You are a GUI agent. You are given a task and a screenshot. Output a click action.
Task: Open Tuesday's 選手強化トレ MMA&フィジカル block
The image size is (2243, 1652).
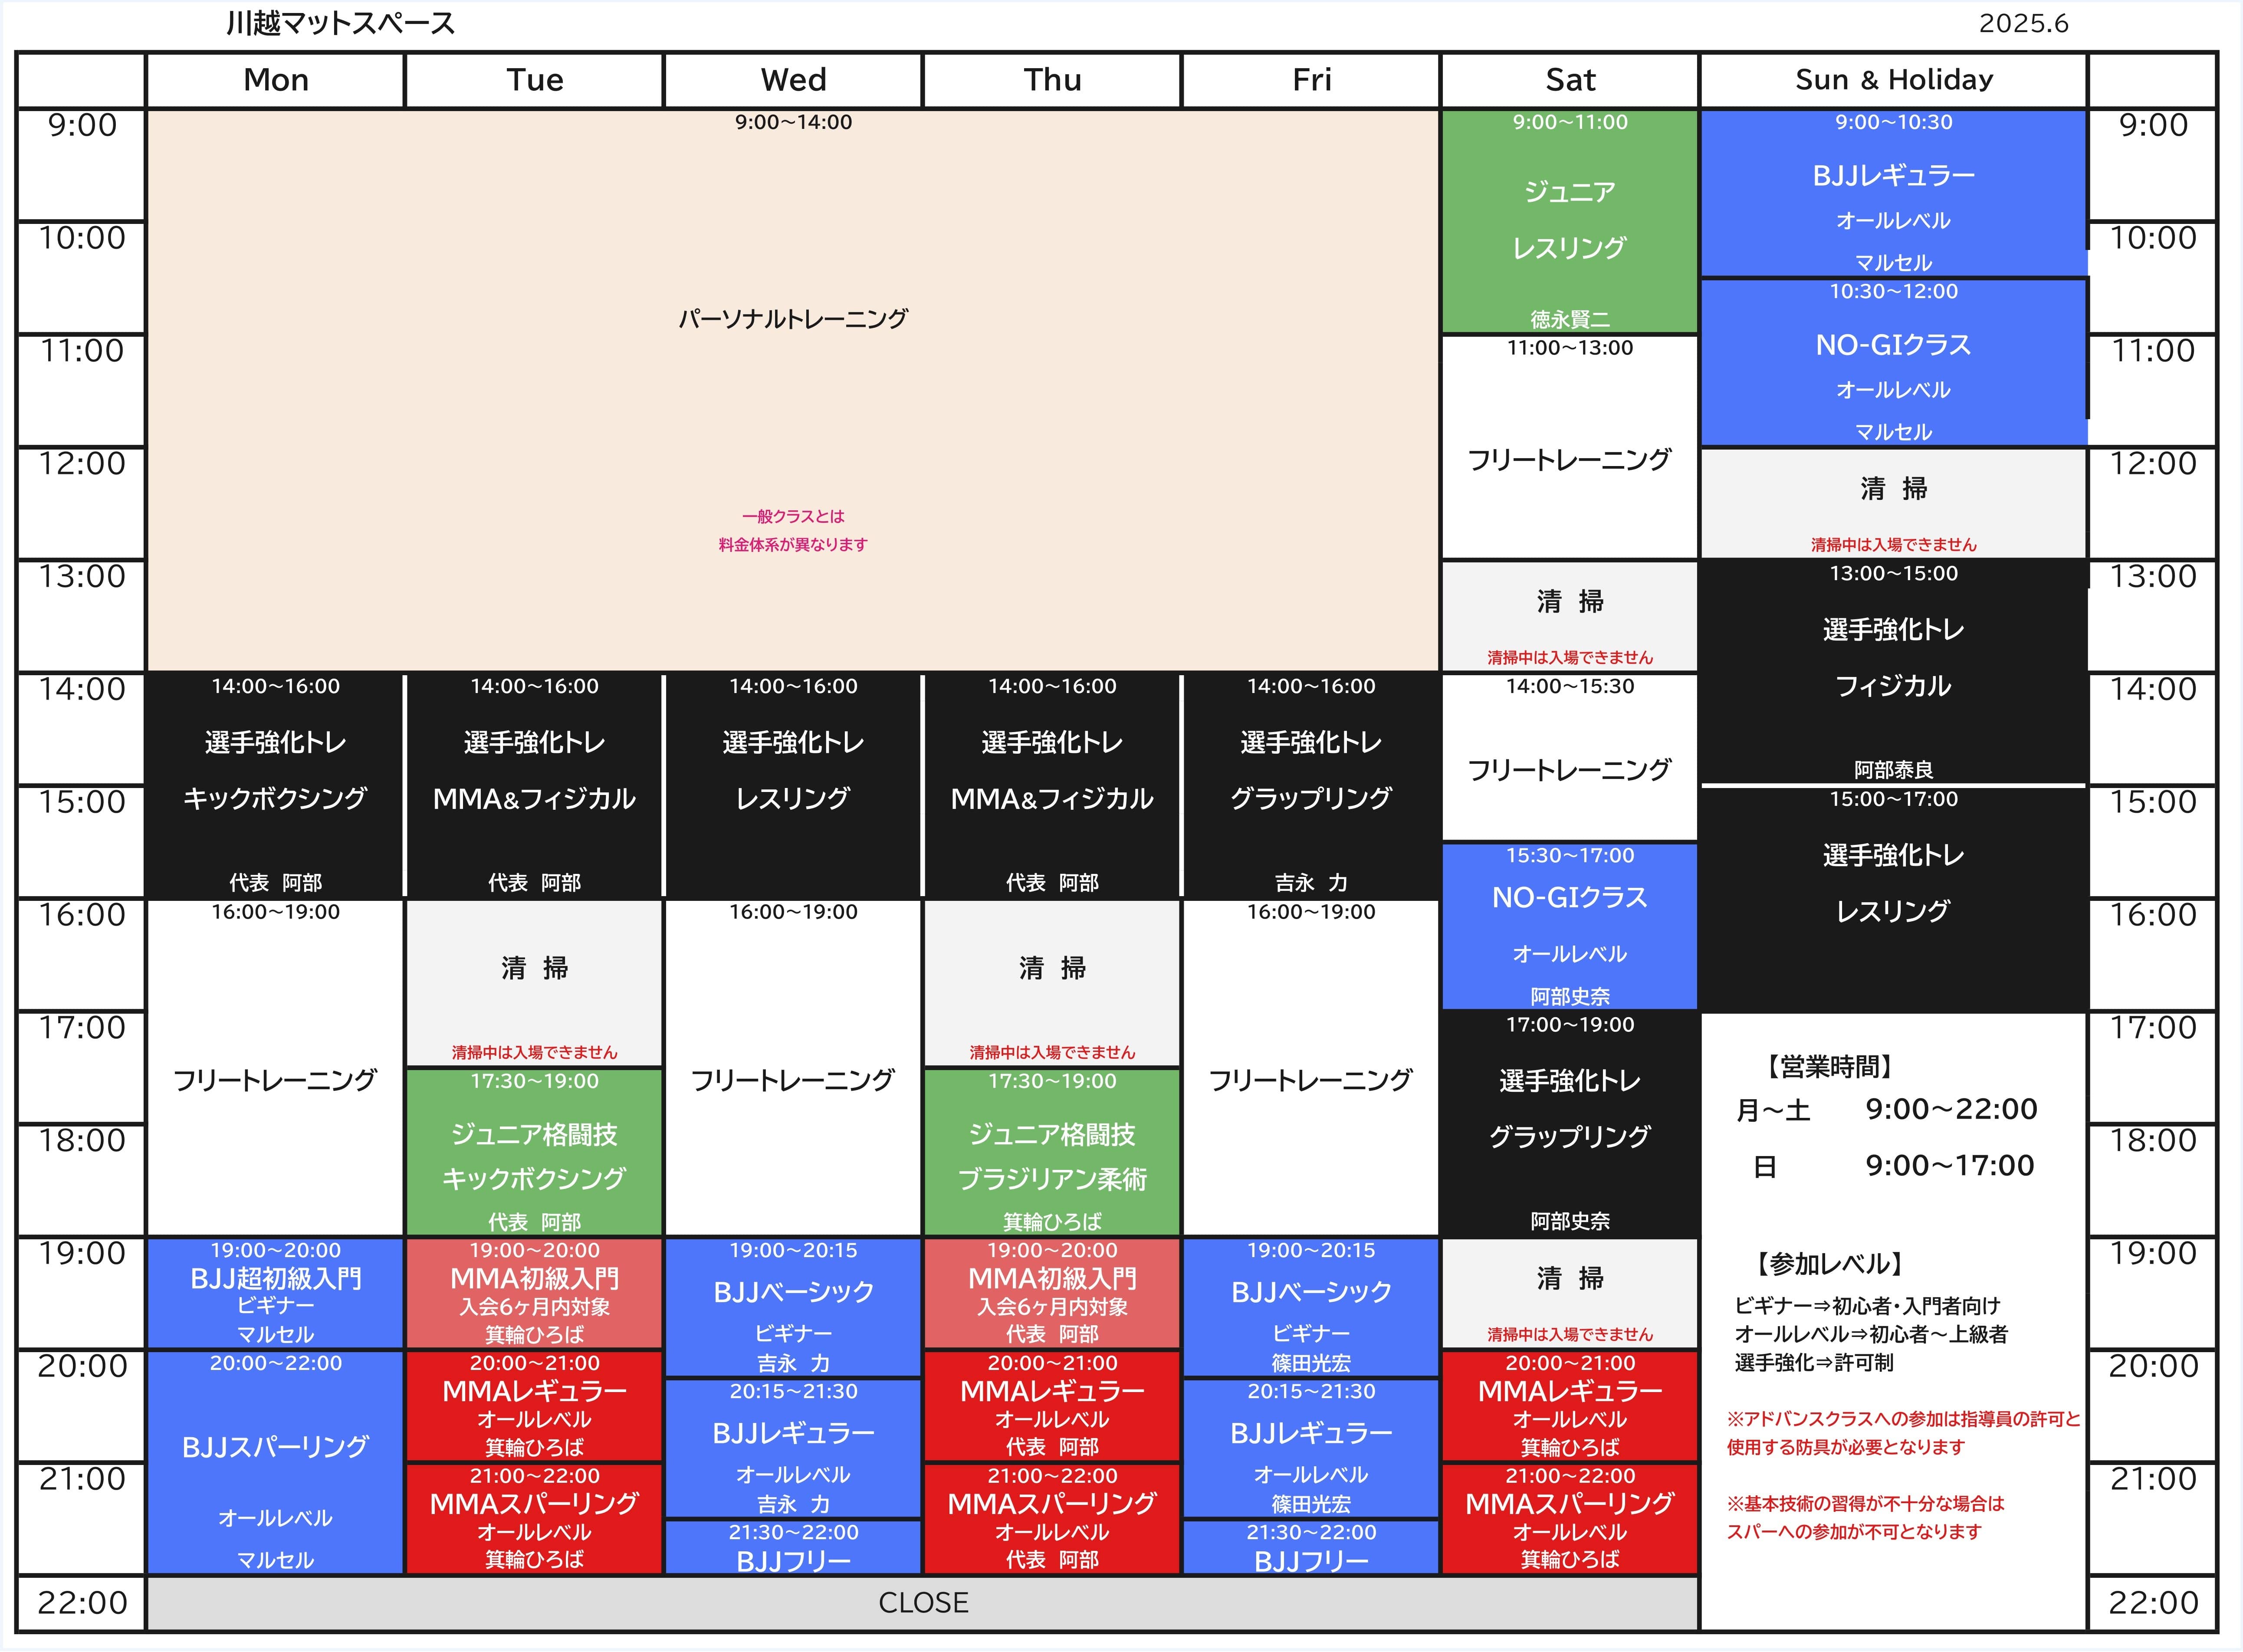534,785
